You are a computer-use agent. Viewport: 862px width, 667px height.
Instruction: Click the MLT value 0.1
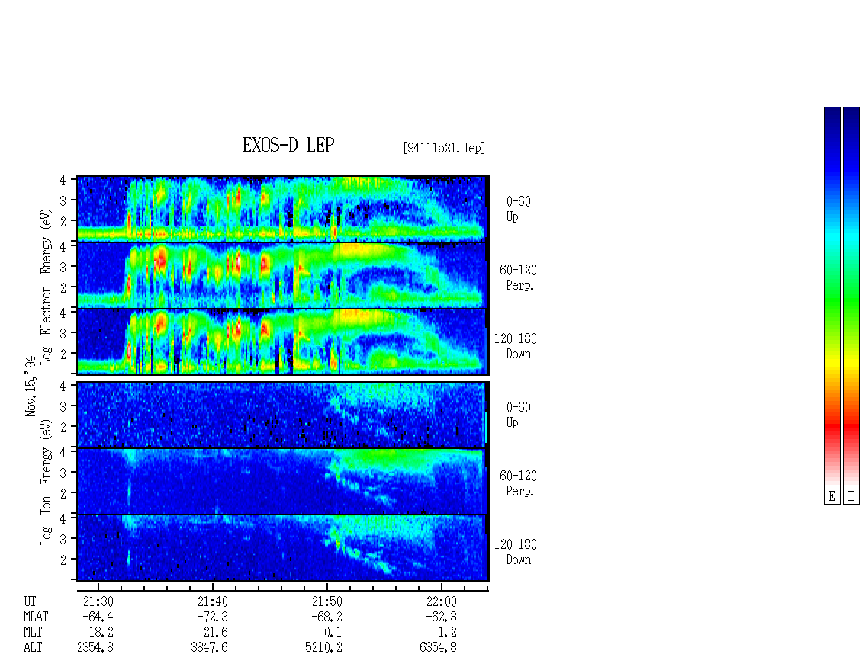333,633
